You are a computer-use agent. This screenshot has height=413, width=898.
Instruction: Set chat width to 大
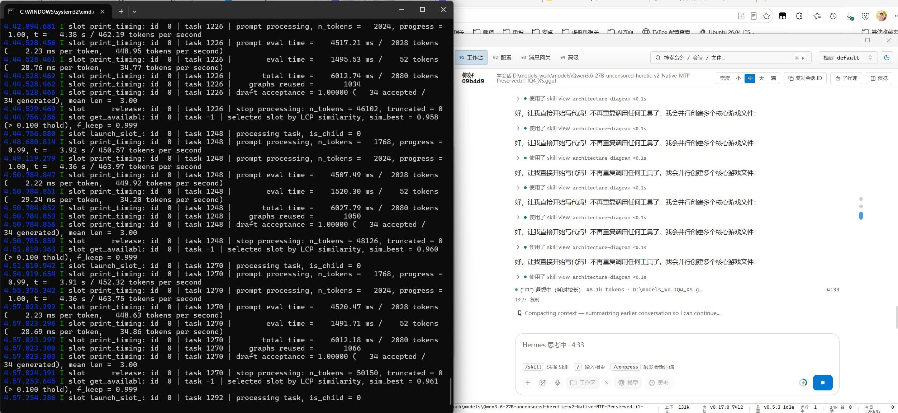click(x=762, y=78)
